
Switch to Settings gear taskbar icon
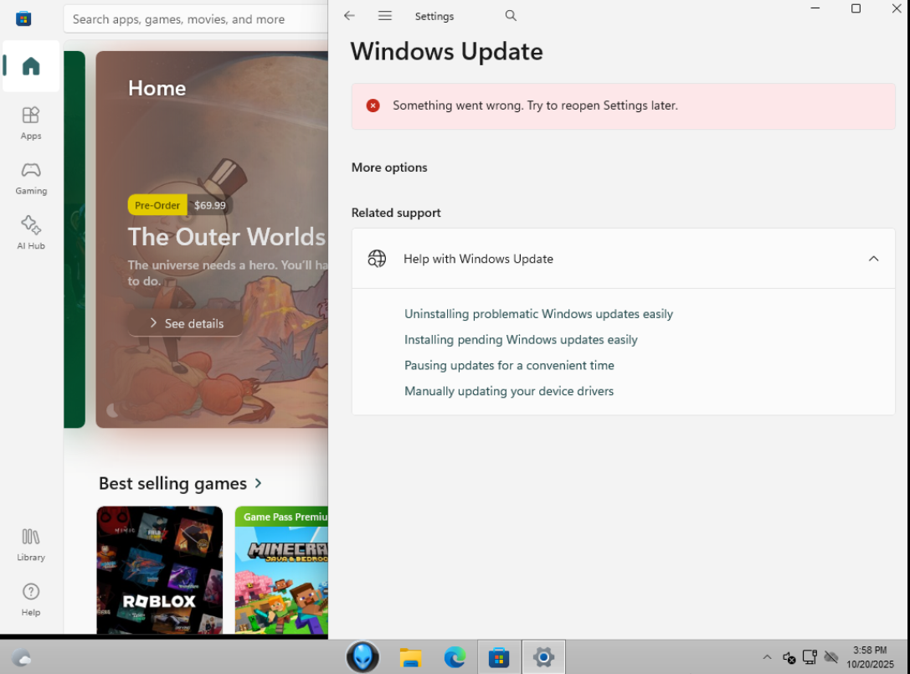tap(543, 657)
